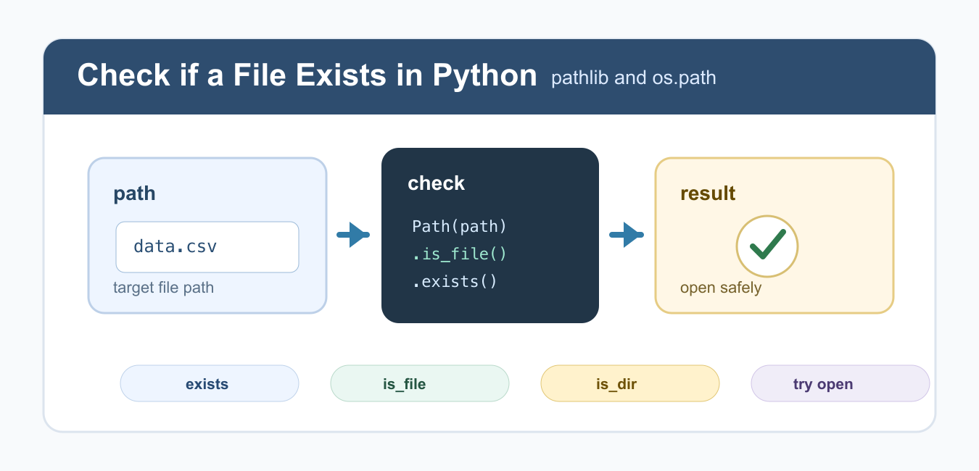Click the green checkmark result icon

[767, 246]
